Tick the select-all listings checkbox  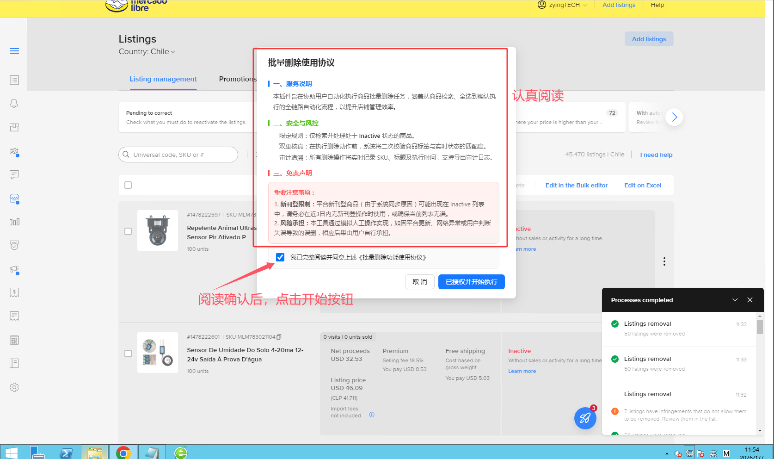click(x=128, y=185)
